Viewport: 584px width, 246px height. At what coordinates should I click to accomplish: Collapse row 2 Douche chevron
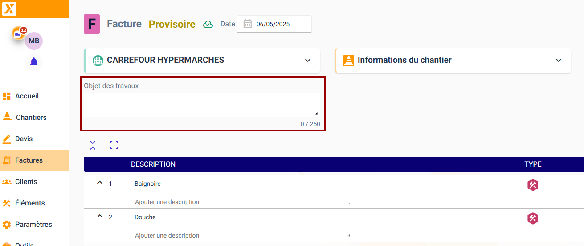point(100,217)
